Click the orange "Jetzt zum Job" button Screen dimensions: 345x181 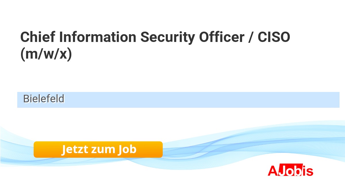pos(98,149)
